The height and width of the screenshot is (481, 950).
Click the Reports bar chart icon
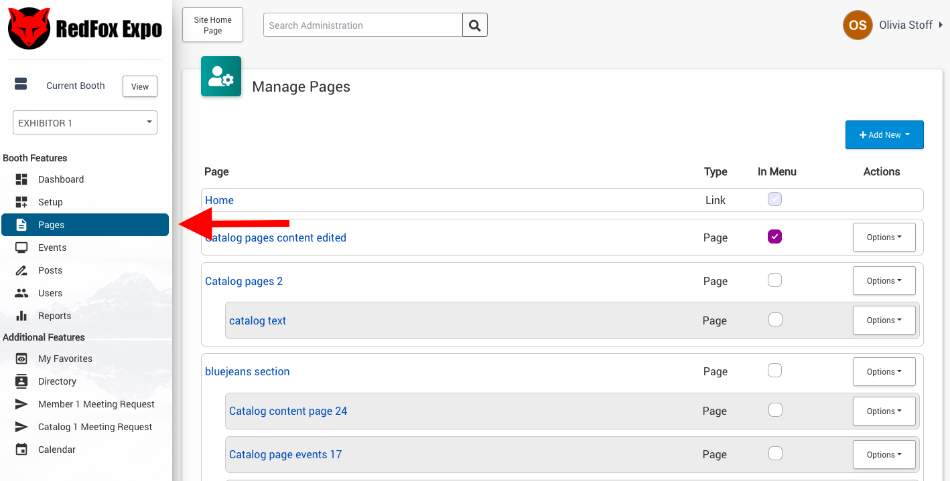pos(21,316)
